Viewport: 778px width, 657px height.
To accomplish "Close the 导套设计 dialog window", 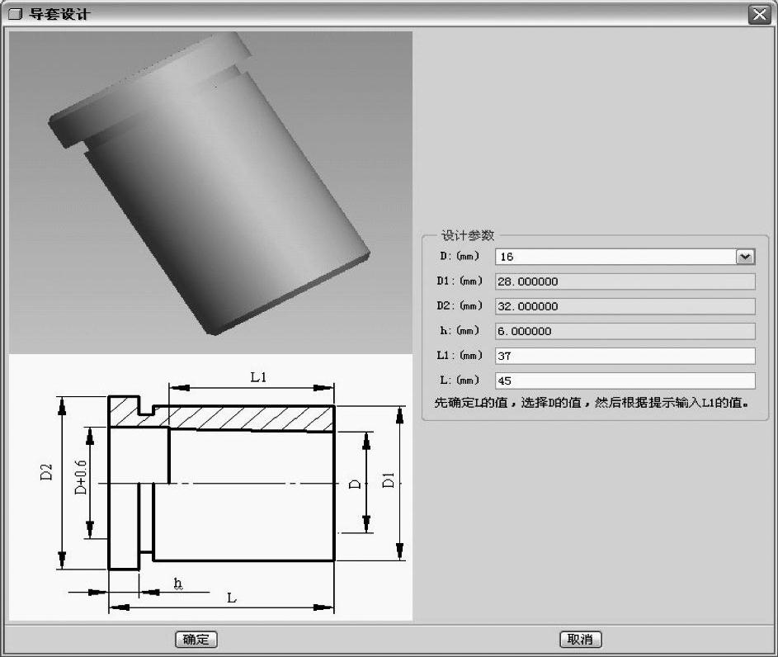I will [758, 14].
